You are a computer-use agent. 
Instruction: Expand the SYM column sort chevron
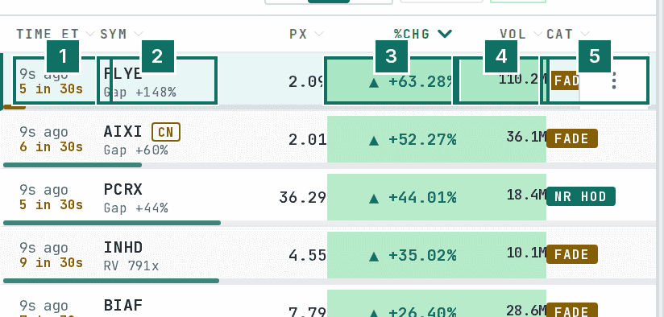[139, 34]
